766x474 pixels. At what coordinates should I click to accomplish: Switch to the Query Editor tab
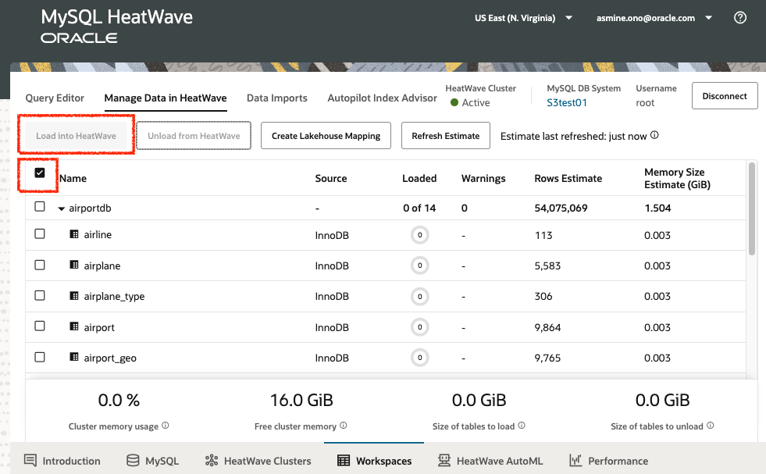[x=55, y=98]
